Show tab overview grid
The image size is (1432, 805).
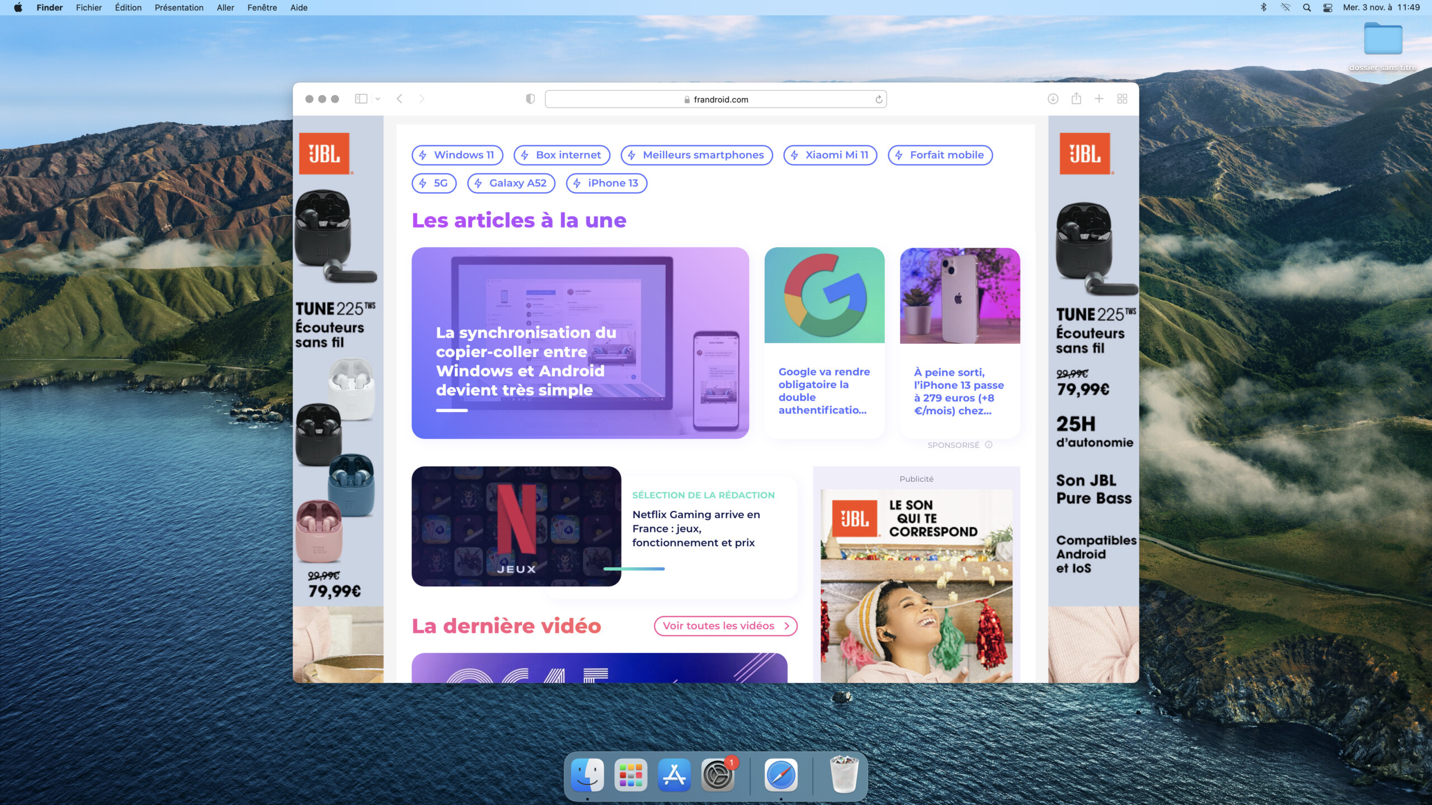coord(1122,99)
